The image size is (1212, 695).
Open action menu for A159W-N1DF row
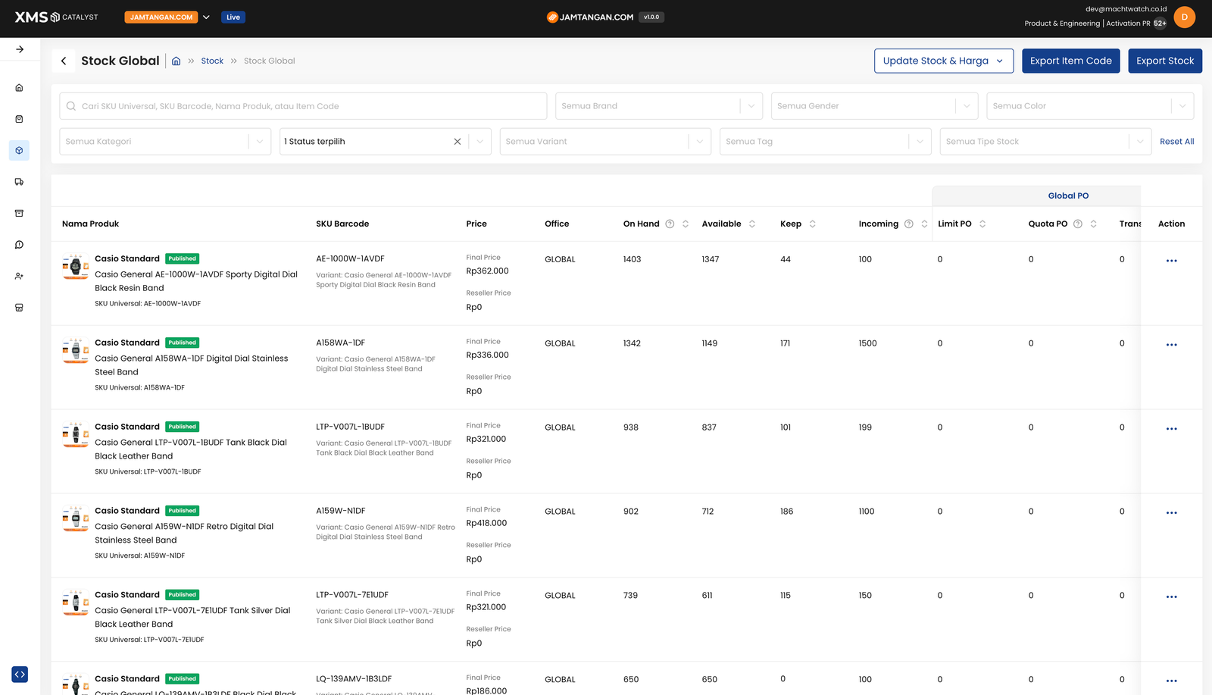tap(1172, 513)
